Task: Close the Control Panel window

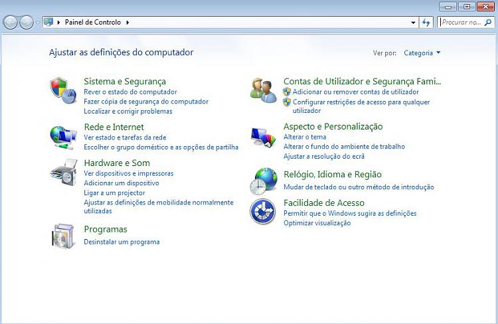Action: pyautogui.click(x=485, y=7)
